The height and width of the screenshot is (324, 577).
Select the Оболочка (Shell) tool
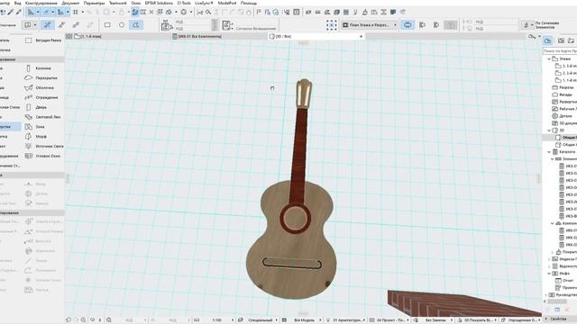click(x=40, y=88)
